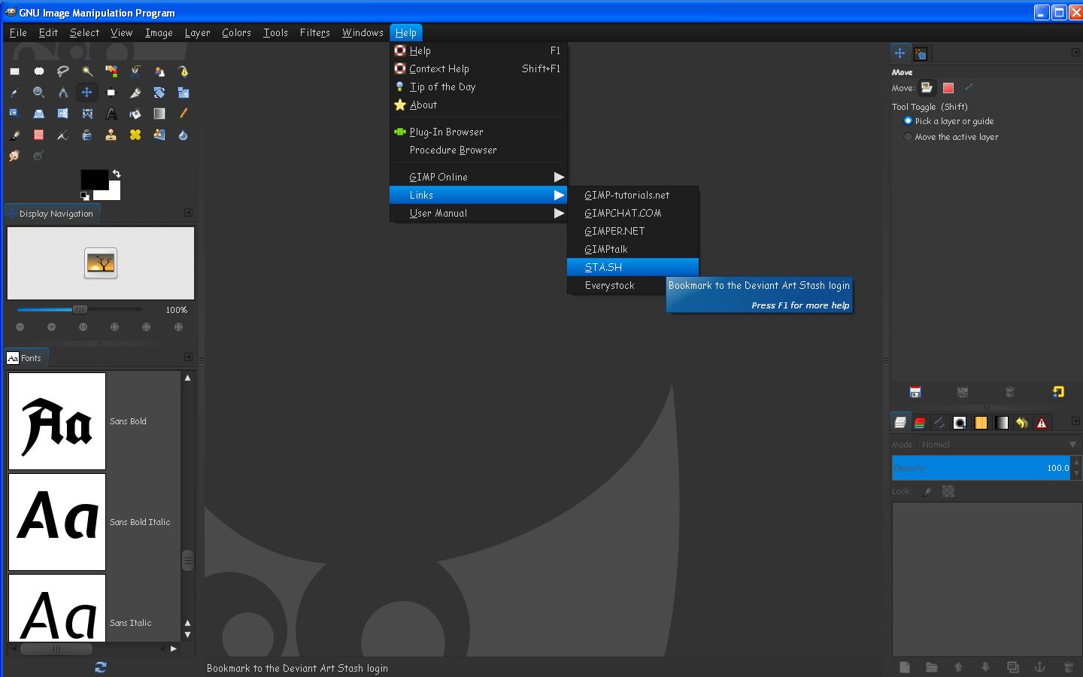Open Tool Options dock tab menu arrow
The image size is (1083, 677).
pos(1075,53)
